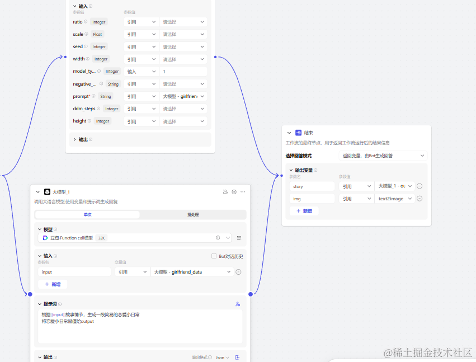Enable the Bot对话历史 checkbox

tap(214, 256)
